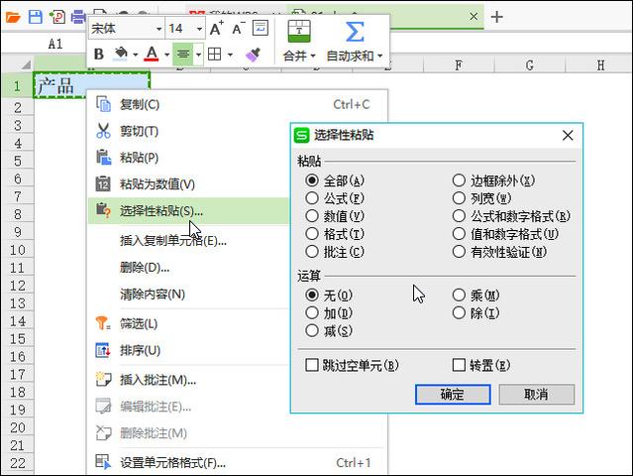Click the copy icon beside 复制(C)
The height and width of the screenshot is (476, 633).
coord(103,104)
